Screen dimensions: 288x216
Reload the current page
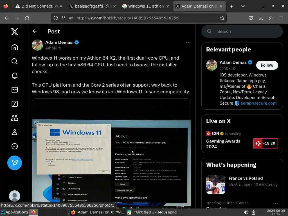coord(27,18)
